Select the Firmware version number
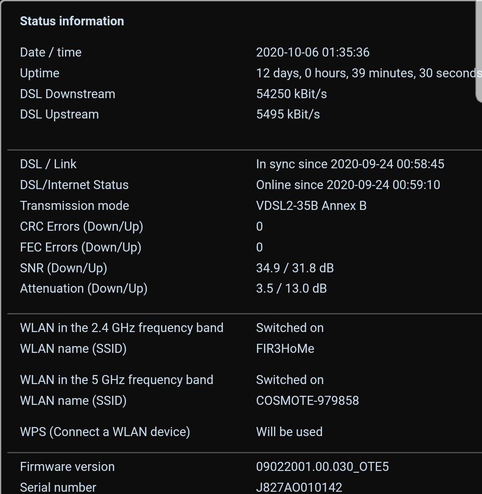This screenshot has width=482, height=494. [x=322, y=467]
